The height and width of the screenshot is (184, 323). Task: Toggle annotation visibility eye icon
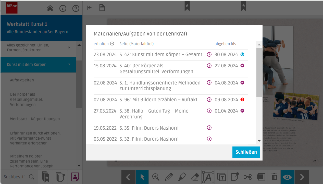coord(288,177)
